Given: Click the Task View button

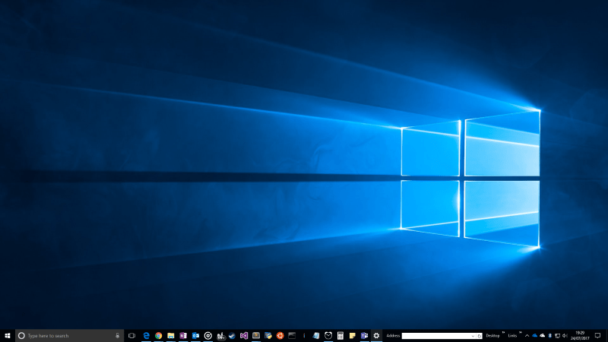Looking at the screenshot, I should click(x=131, y=335).
